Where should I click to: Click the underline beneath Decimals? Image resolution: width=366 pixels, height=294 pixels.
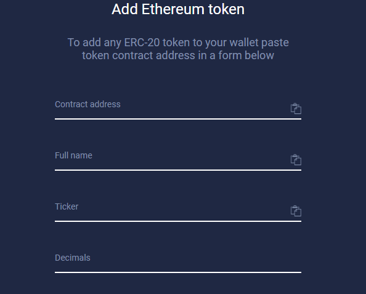coord(178,272)
